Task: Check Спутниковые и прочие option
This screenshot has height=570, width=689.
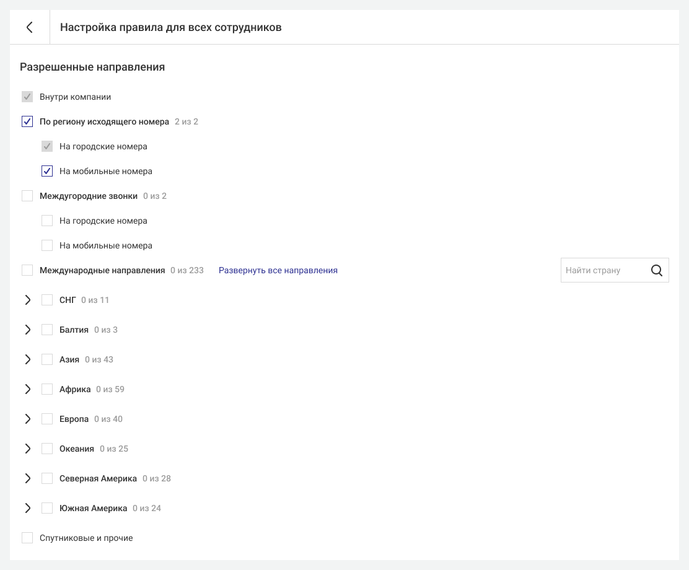Action: click(x=27, y=538)
